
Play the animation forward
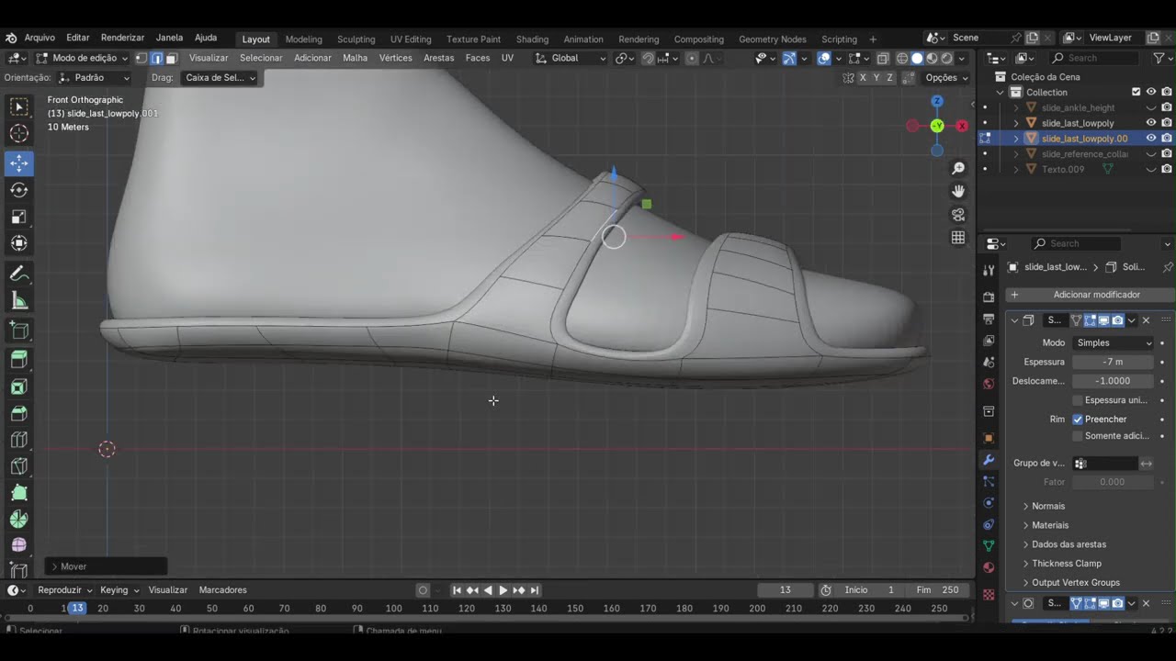[x=503, y=590]
